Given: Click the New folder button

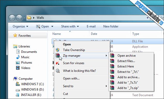Looking at the screenshot, I should pos(111,26).
